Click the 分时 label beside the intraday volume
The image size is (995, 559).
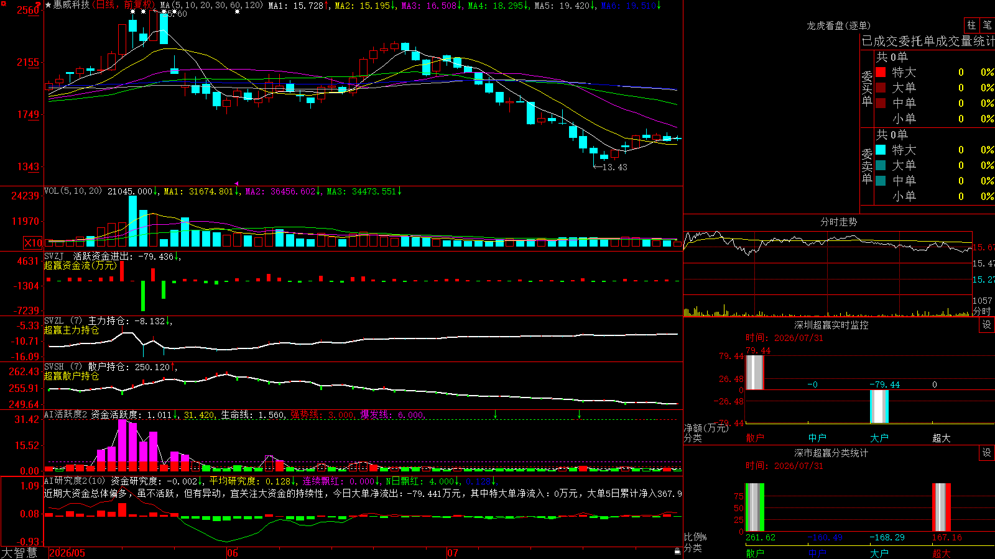[x=982, y=311]
